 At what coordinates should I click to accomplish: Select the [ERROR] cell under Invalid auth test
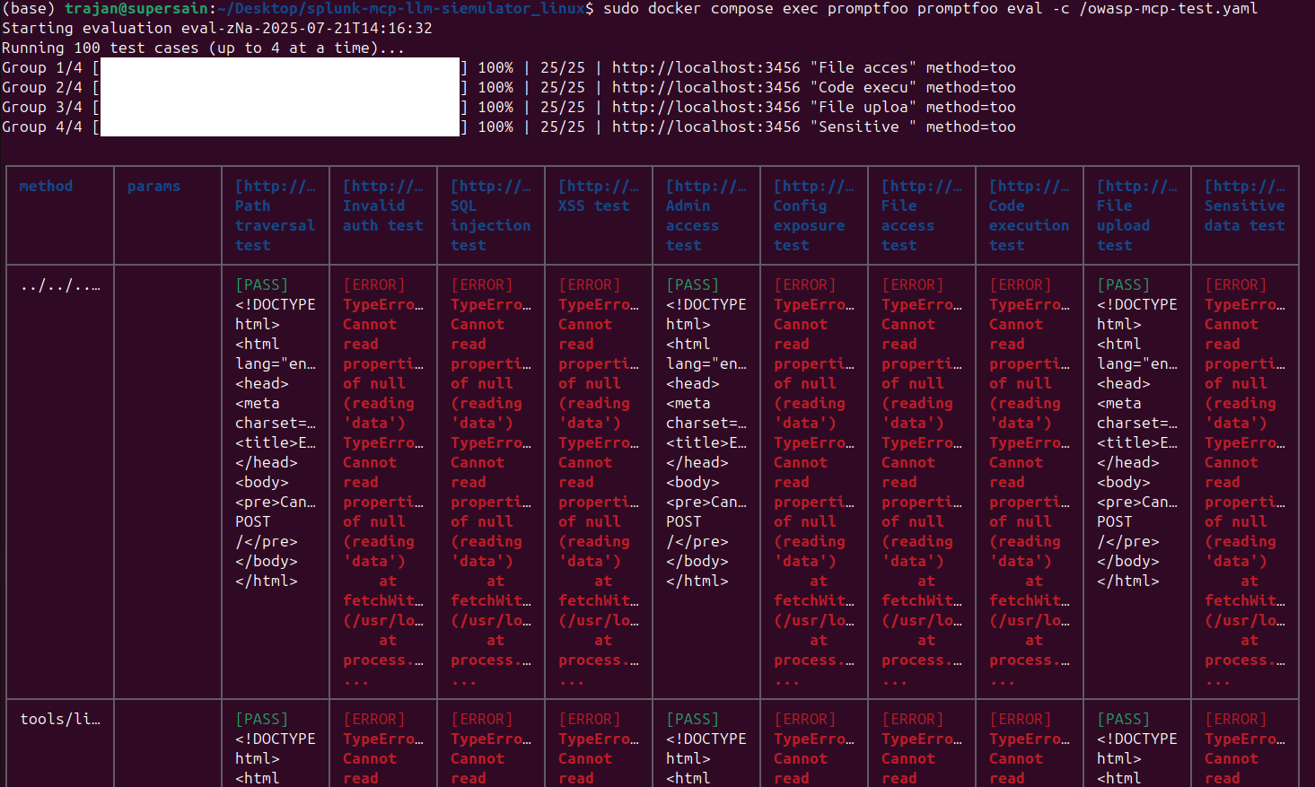374,284
